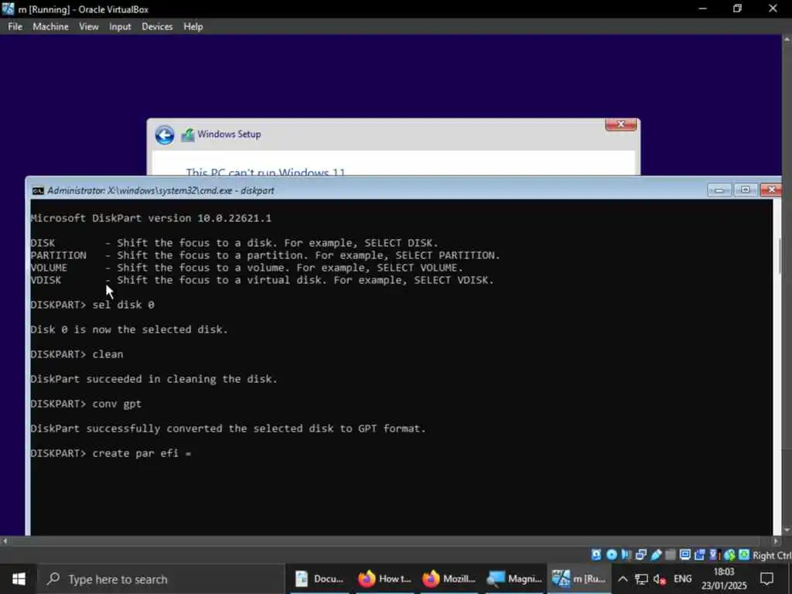
Task: Click the keyboard capture icon beside Right Ctrl
Action: pyautogui.click(x=744, y=555)
